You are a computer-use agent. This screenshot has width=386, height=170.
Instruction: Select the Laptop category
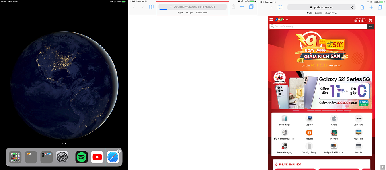[x=309, y=120]
